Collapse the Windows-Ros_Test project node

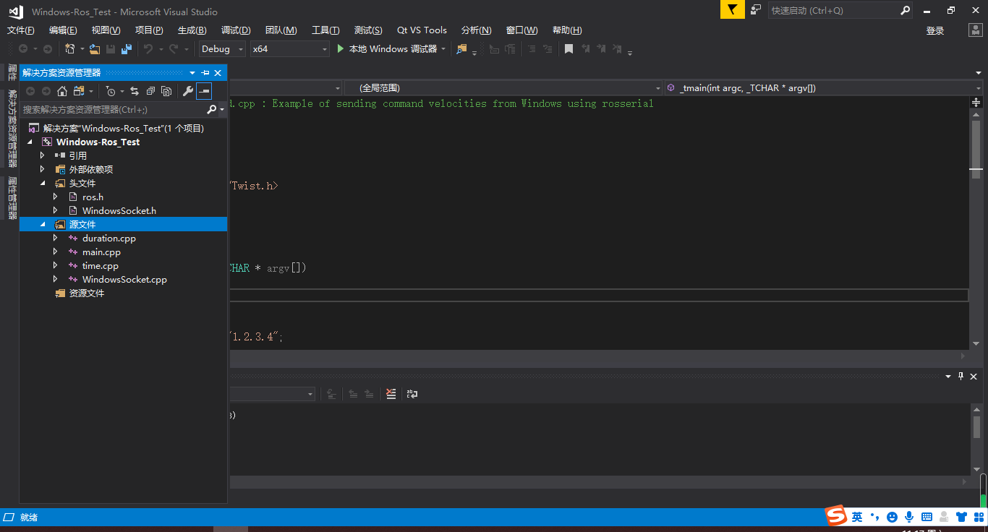coord(30,142)
